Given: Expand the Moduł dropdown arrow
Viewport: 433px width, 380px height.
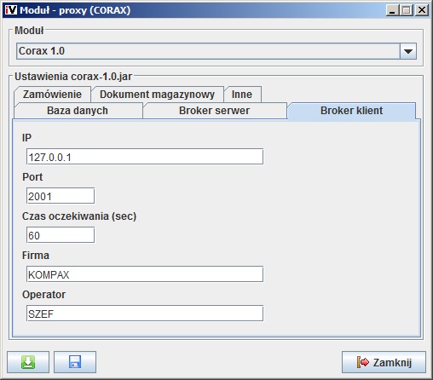Looking at the screenshot, I should coord(408,51).
